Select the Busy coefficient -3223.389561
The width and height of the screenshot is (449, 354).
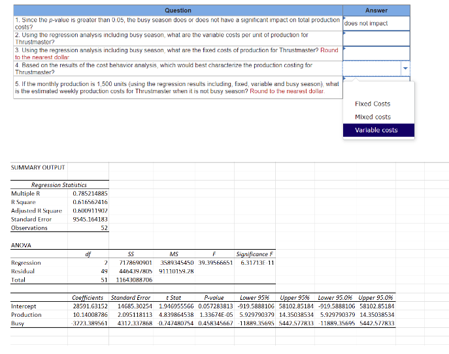(89, 323)
